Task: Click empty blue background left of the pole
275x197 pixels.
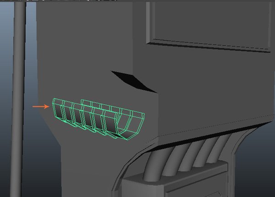Action: 5,92
